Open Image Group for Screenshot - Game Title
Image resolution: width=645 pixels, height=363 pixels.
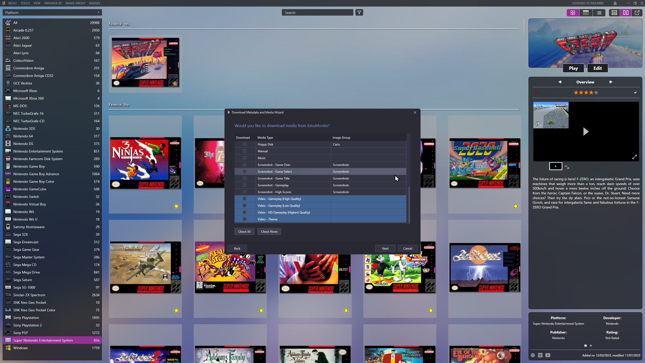click(368, 178)
